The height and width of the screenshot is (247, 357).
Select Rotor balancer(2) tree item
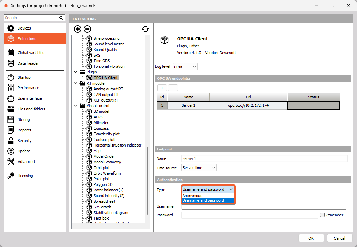[109, 190]
